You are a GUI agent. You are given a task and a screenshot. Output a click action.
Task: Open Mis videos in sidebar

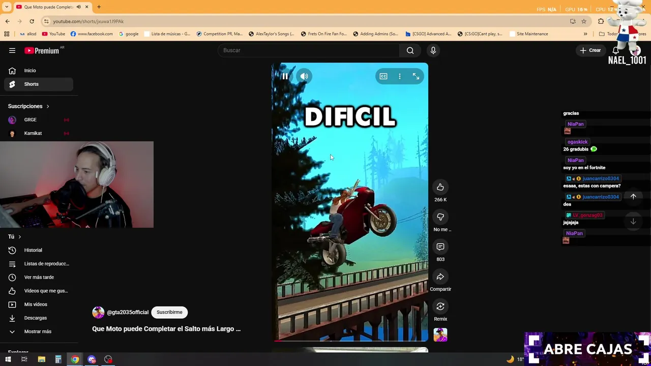click(39, 304)
